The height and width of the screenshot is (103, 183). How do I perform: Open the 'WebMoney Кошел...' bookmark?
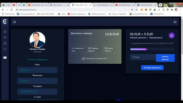coord(97,14)
